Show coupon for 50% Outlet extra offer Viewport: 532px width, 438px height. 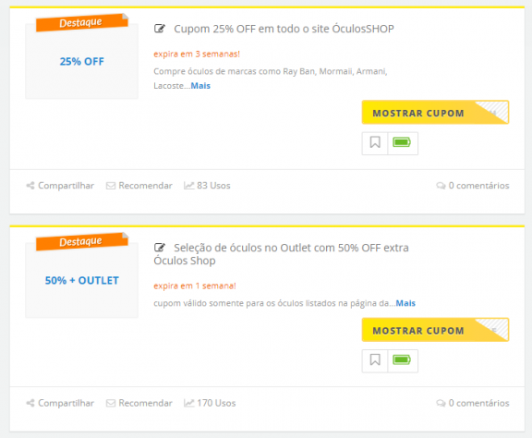pos(435,330)
